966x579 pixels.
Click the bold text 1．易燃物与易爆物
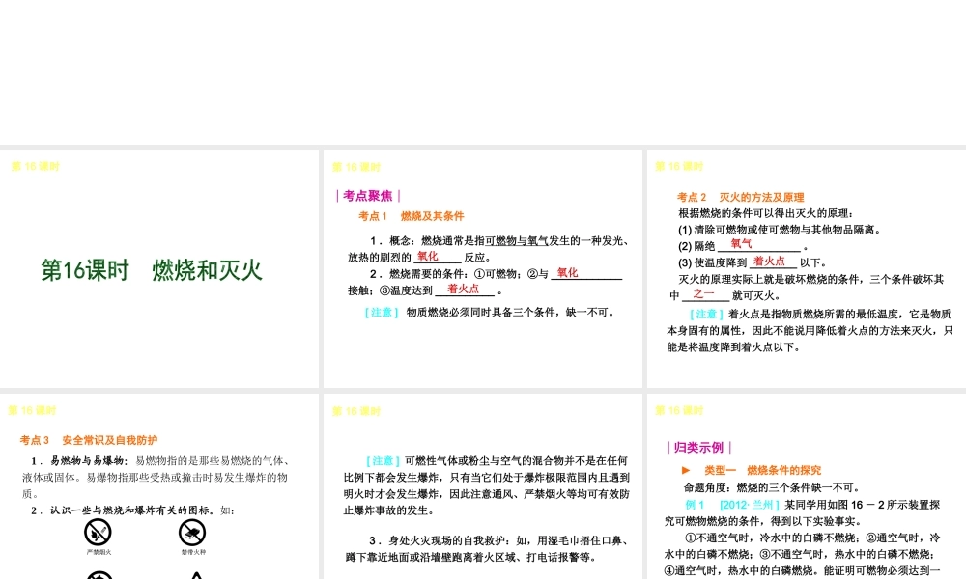[x=79, y=460]
